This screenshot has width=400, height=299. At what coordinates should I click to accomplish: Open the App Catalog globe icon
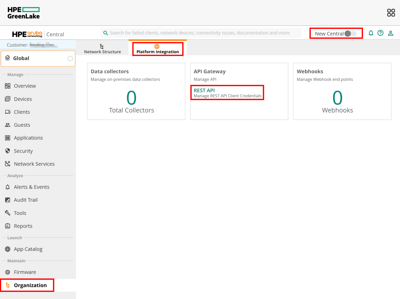pyautogui.click(x=8, y=249)
